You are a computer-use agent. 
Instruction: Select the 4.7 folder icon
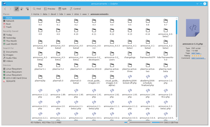click(x=166, y=21)
